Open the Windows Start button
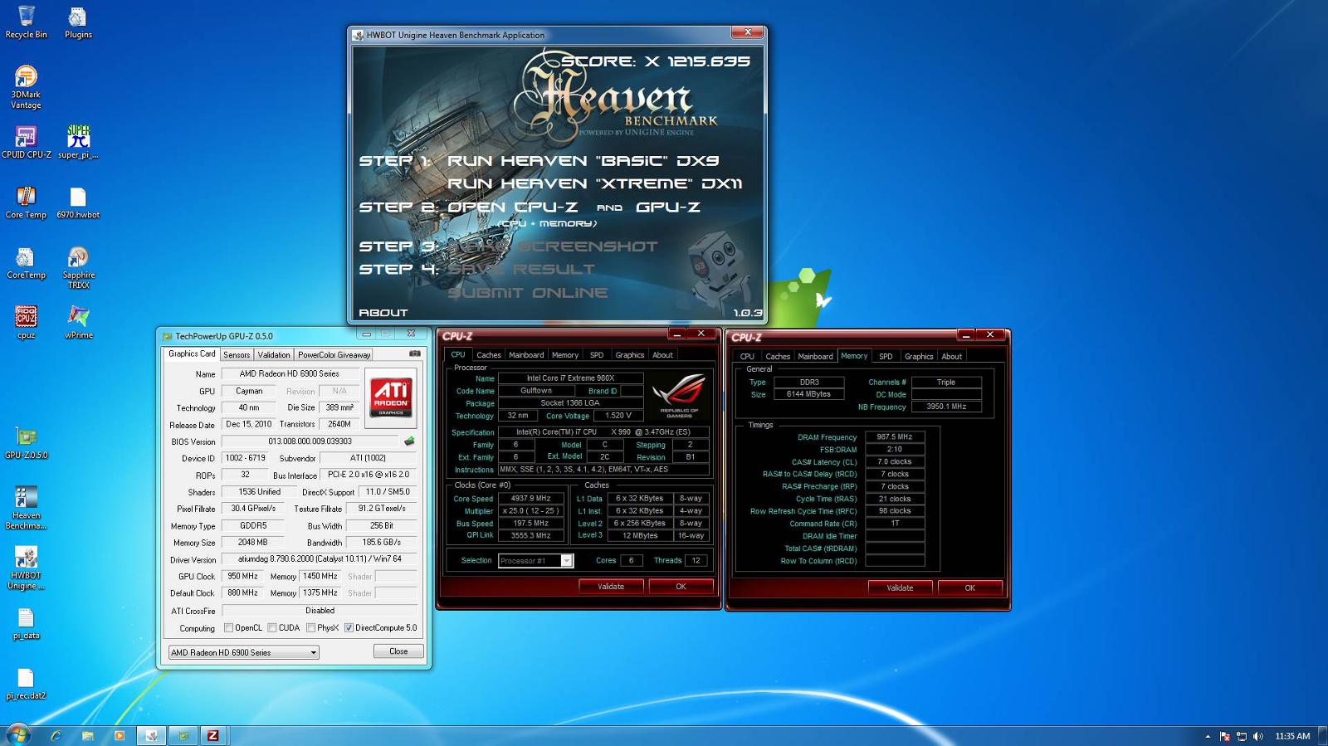Viewport: 1328px width, 746px height. (x=17, y=735)
